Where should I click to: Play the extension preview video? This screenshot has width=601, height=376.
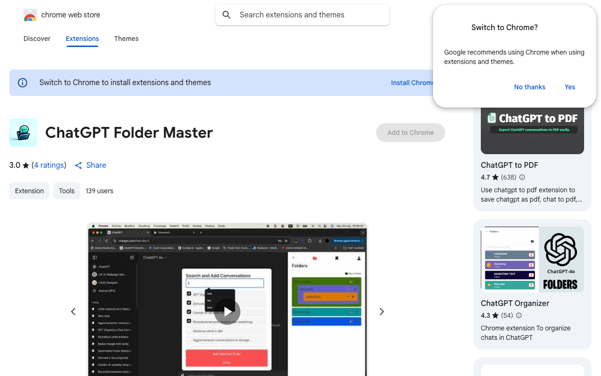click(x=228, y=312)
